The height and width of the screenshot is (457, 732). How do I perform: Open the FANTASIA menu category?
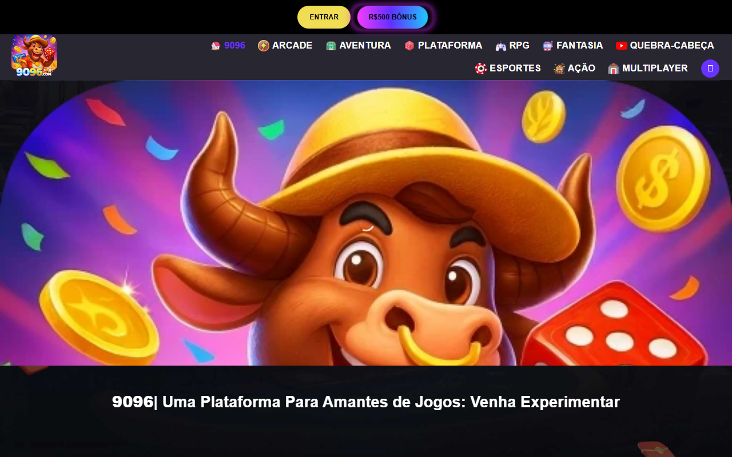[572, 46]
